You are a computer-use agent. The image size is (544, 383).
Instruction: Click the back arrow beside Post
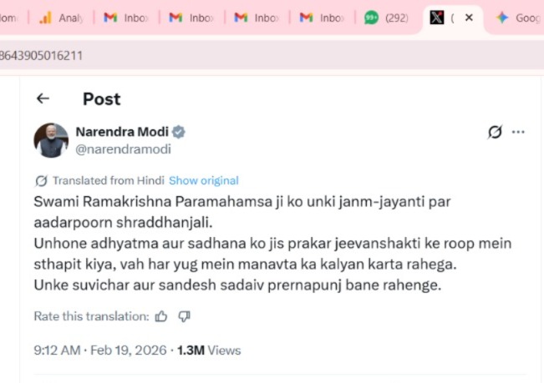(43, 98)
